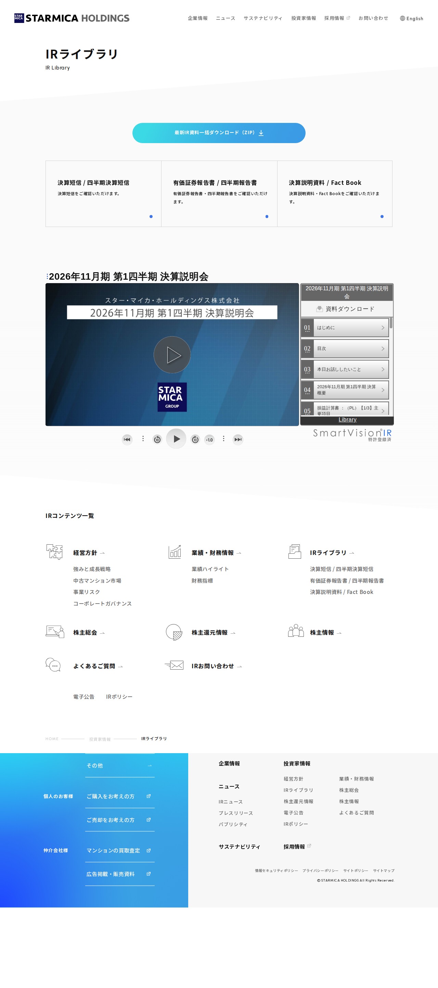Switch language to English
Image resolution: width=438 pixels, height=988 pixels.
412,18
